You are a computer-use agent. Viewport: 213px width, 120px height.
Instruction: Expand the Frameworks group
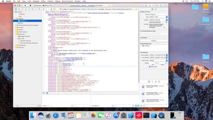tap(16, 45)
